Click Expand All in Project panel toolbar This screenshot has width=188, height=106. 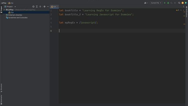coord(37,6)
